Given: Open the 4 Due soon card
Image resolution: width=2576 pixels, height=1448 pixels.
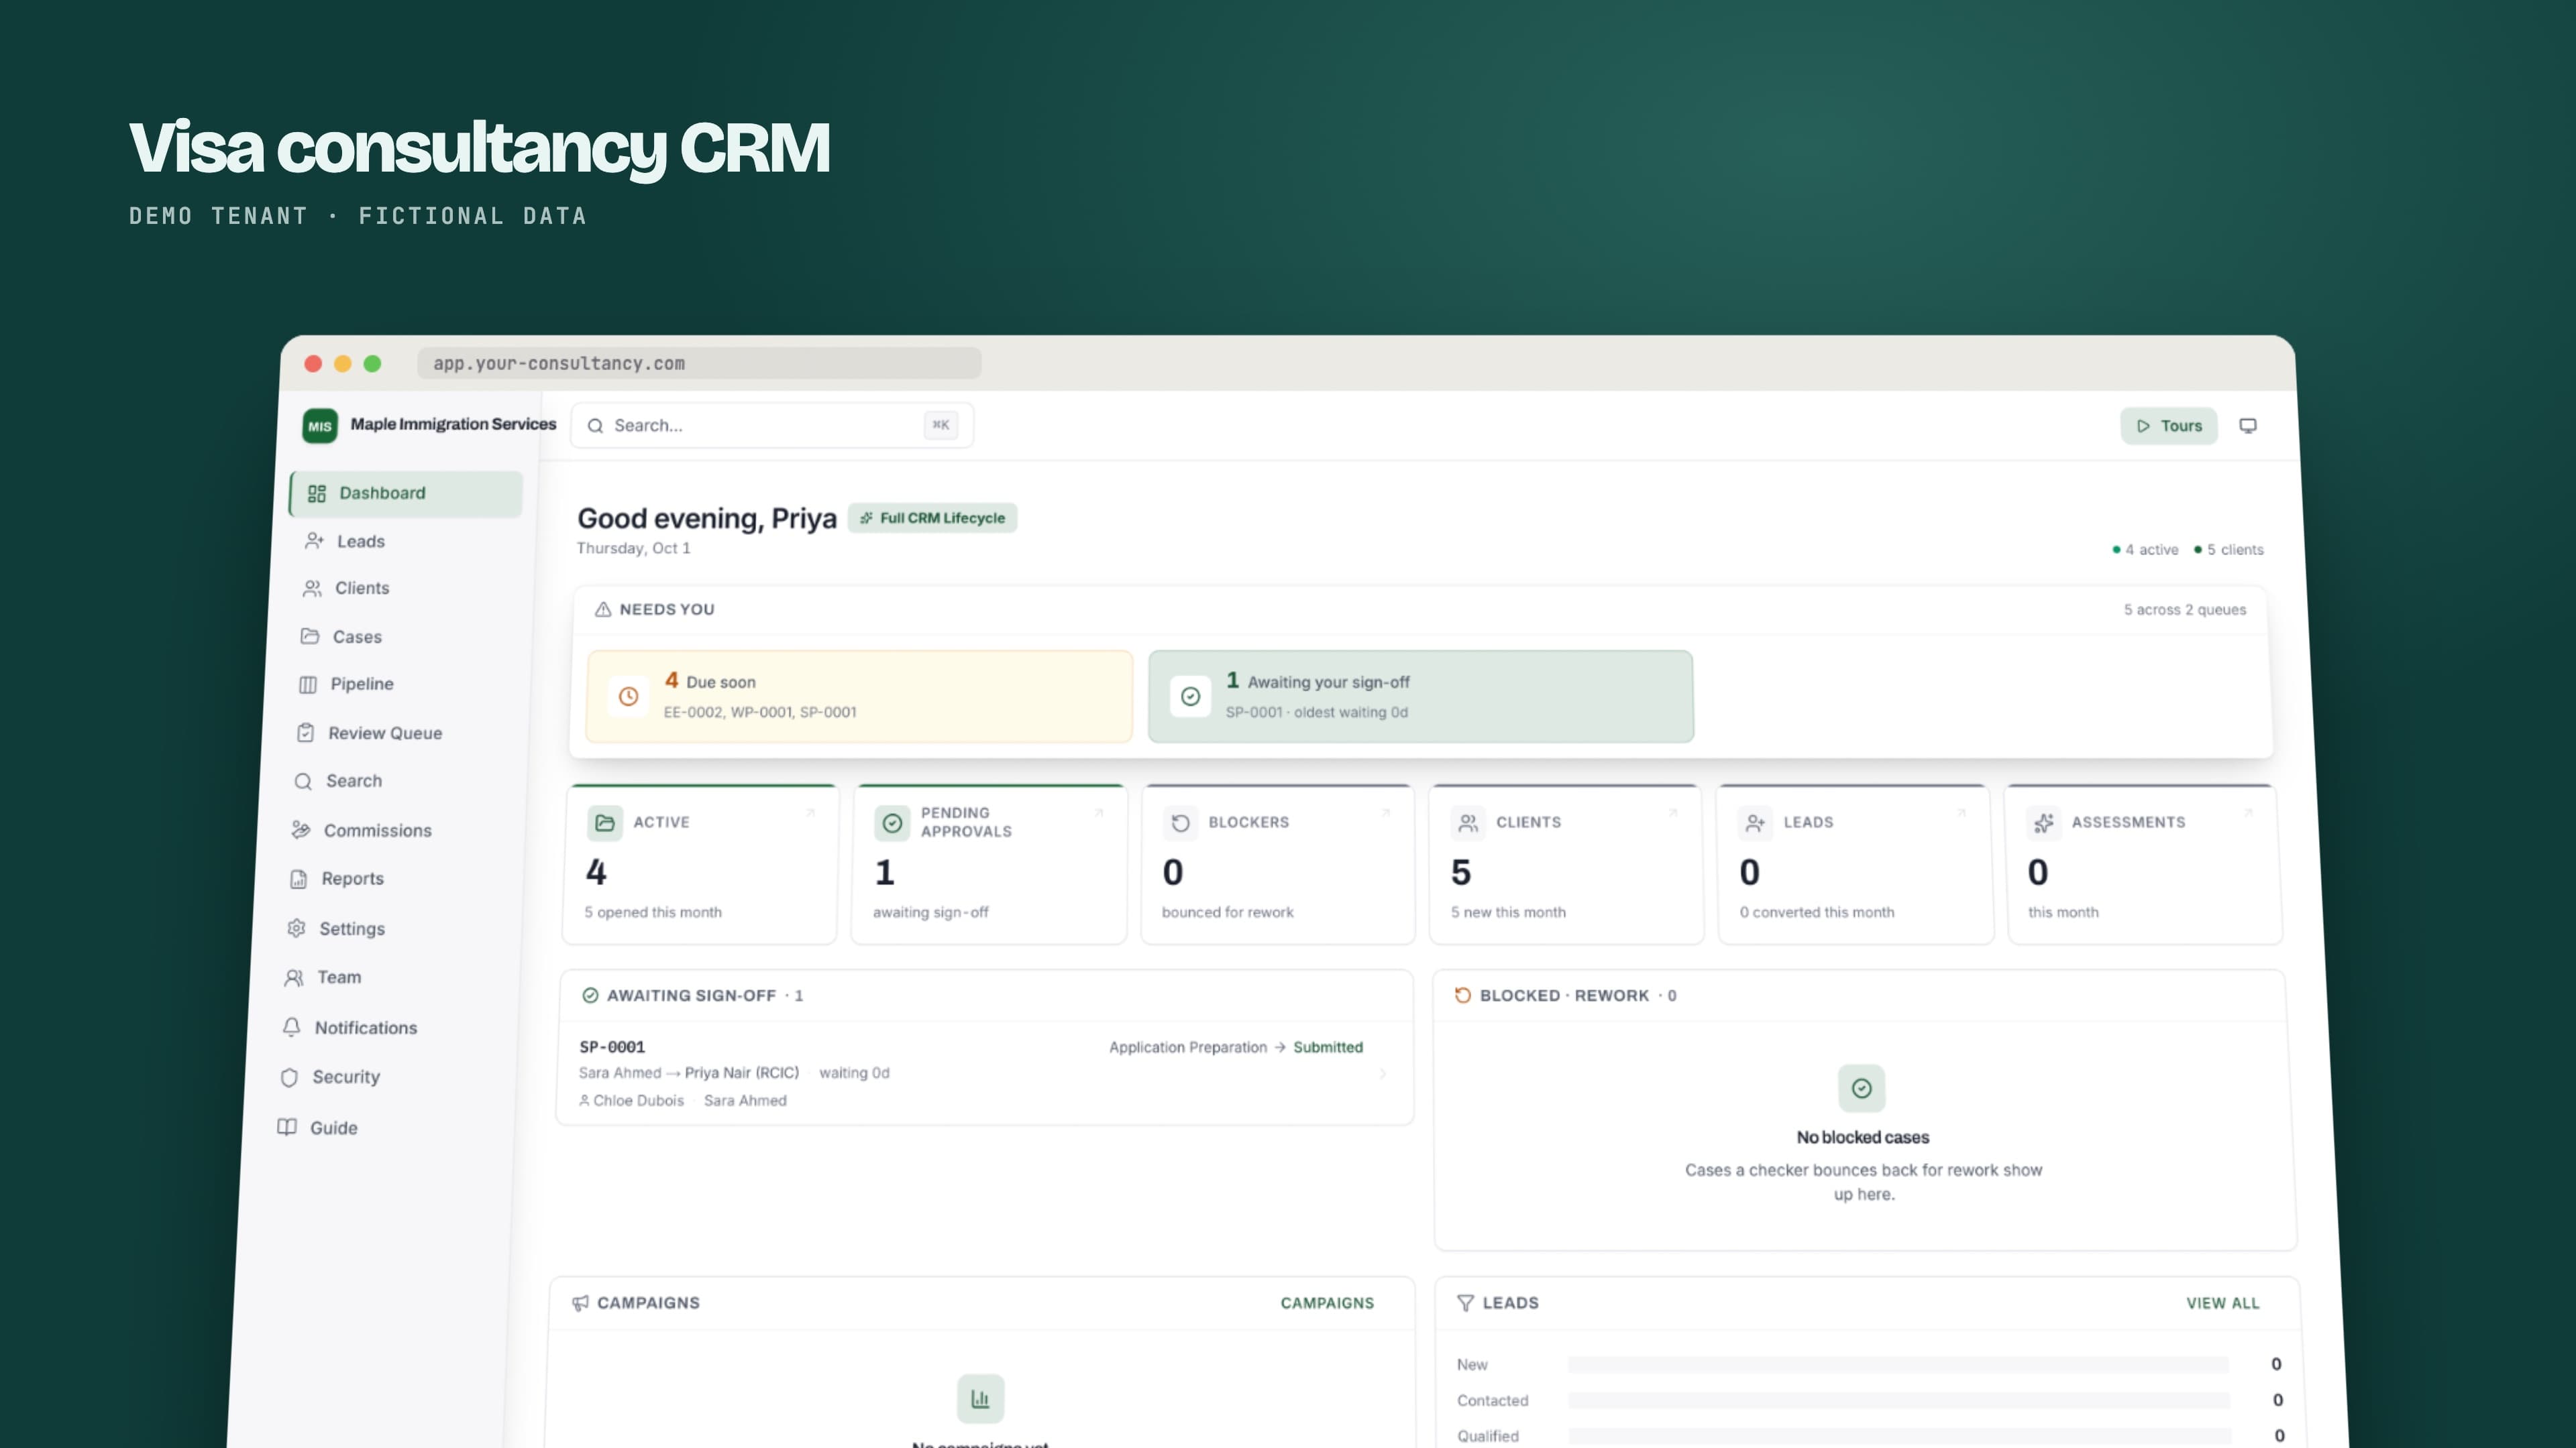Looking at the screenshot, I should 859,697.
